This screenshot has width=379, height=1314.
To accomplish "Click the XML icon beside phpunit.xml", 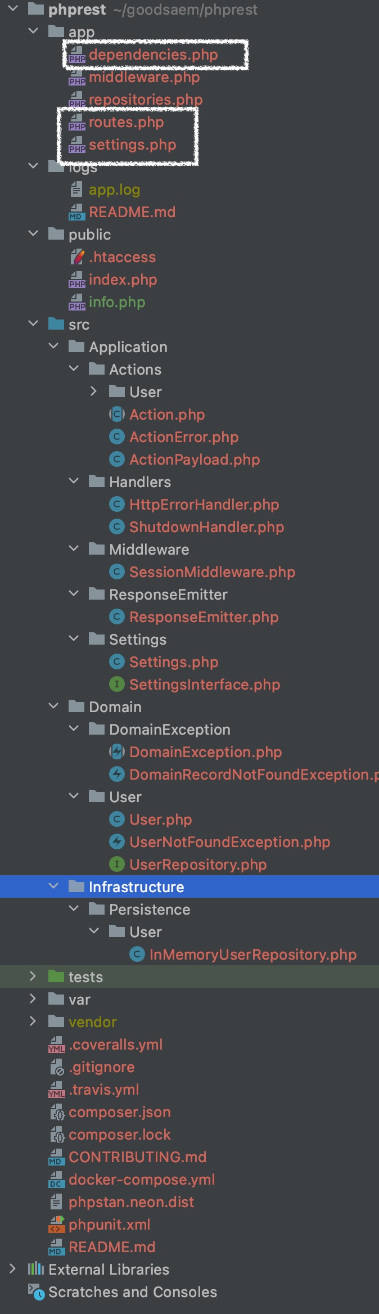I will click(x=56, y=1225).
